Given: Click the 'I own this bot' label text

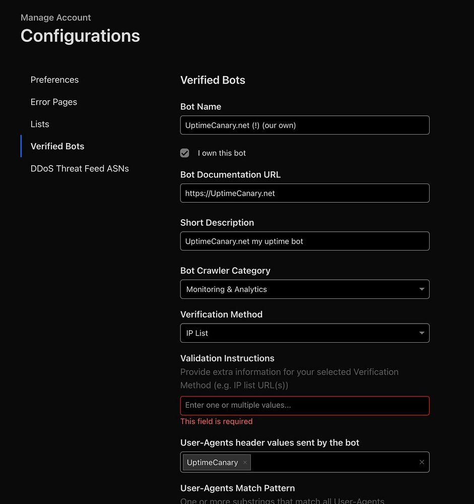Looking at the screenshot, I should pyautogui.click(x=222, y=153).
